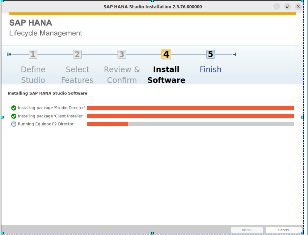Click the "Lifecycle Management" subtitle text
Screen dimensions: 308x235
tap(46, 33)
